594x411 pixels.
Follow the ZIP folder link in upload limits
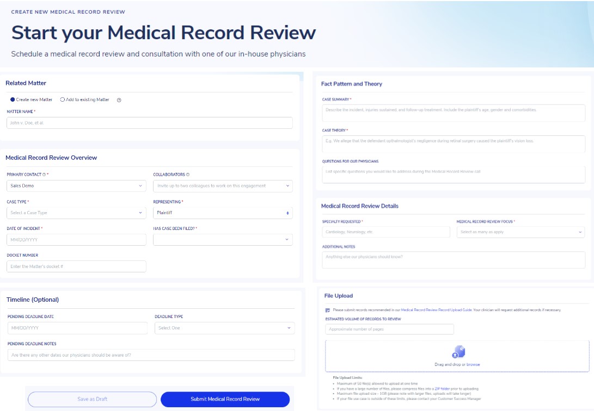(x=442, y=389)
